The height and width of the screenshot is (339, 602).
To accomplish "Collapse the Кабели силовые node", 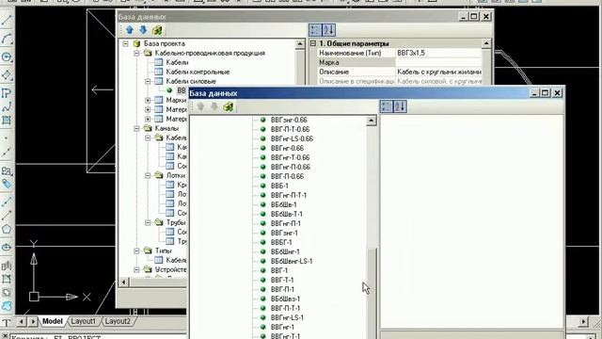I will [148, 82].
